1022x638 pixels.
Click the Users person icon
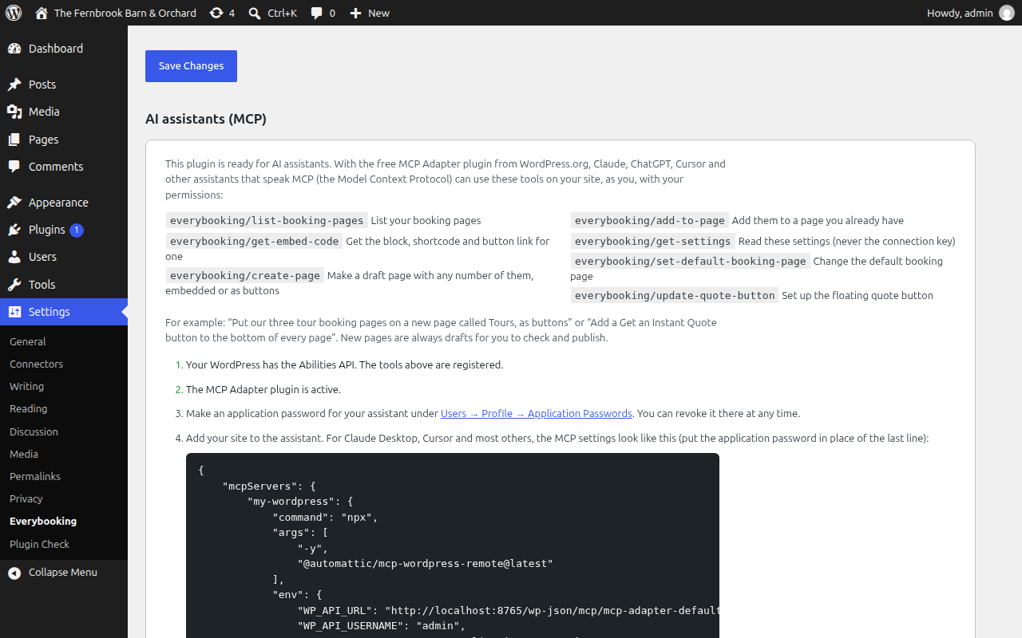(14, 257)
